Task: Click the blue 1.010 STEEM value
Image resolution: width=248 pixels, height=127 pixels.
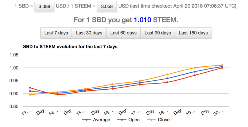Action: tap(142, 20)
